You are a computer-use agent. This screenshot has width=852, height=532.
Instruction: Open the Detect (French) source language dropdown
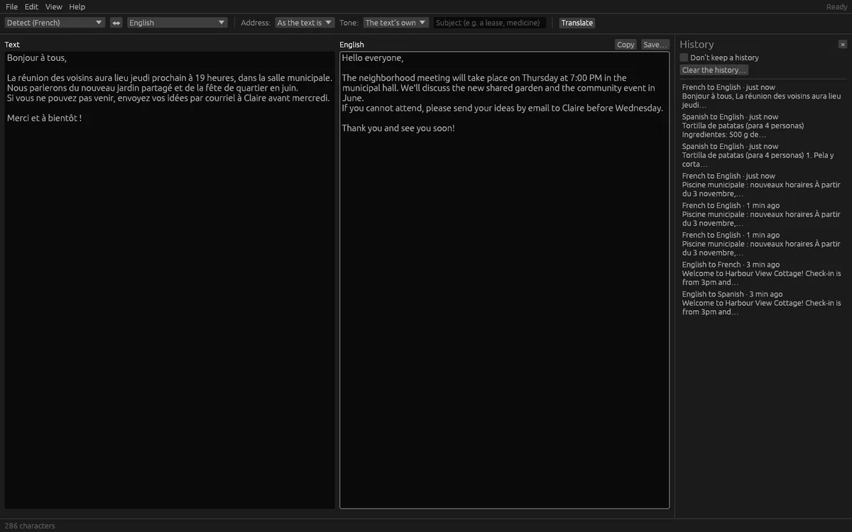coord(55,23)
